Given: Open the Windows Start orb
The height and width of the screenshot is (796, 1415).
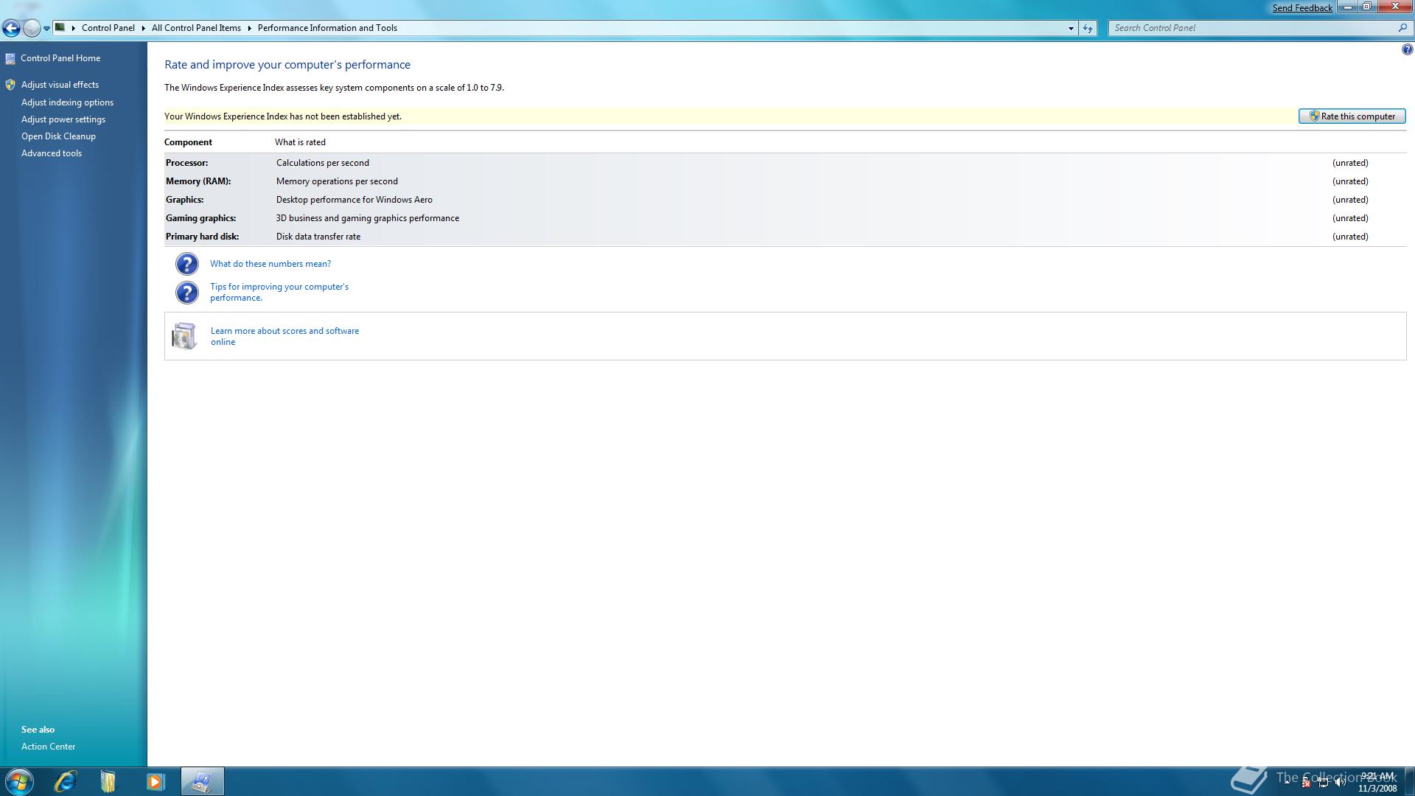Looking at the screenshot, I should [18, 781].
